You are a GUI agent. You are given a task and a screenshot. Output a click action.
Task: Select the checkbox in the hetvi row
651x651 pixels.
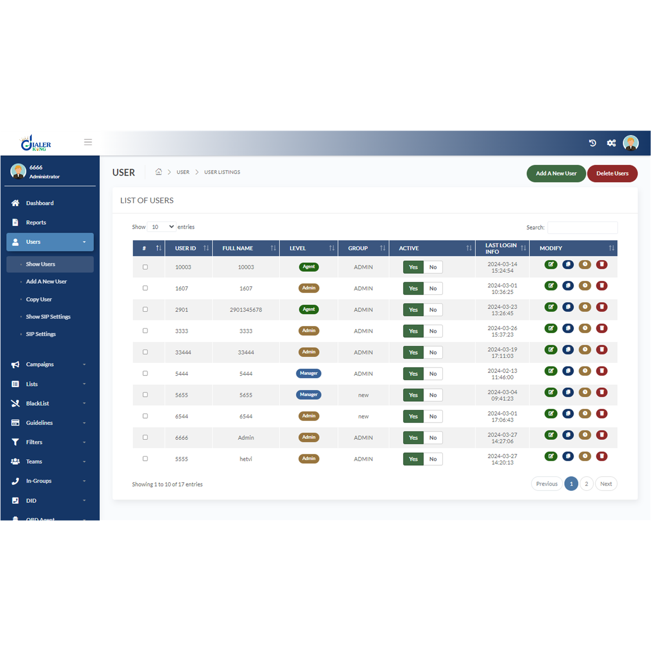click(x=145, y=459)
